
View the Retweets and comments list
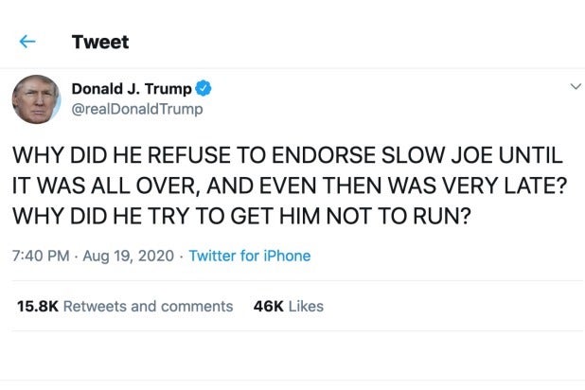pos(148,306)
